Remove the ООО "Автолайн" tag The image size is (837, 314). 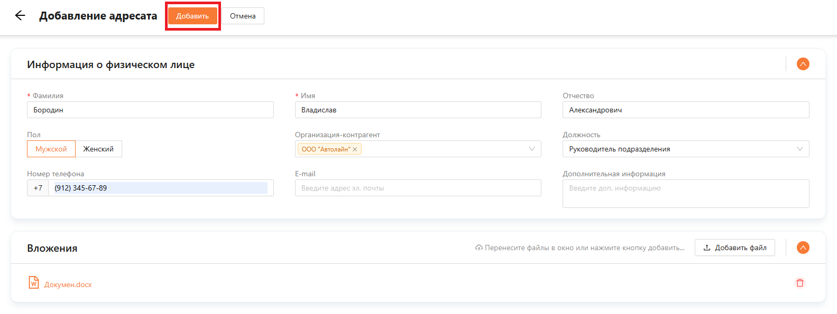(355, 149)
